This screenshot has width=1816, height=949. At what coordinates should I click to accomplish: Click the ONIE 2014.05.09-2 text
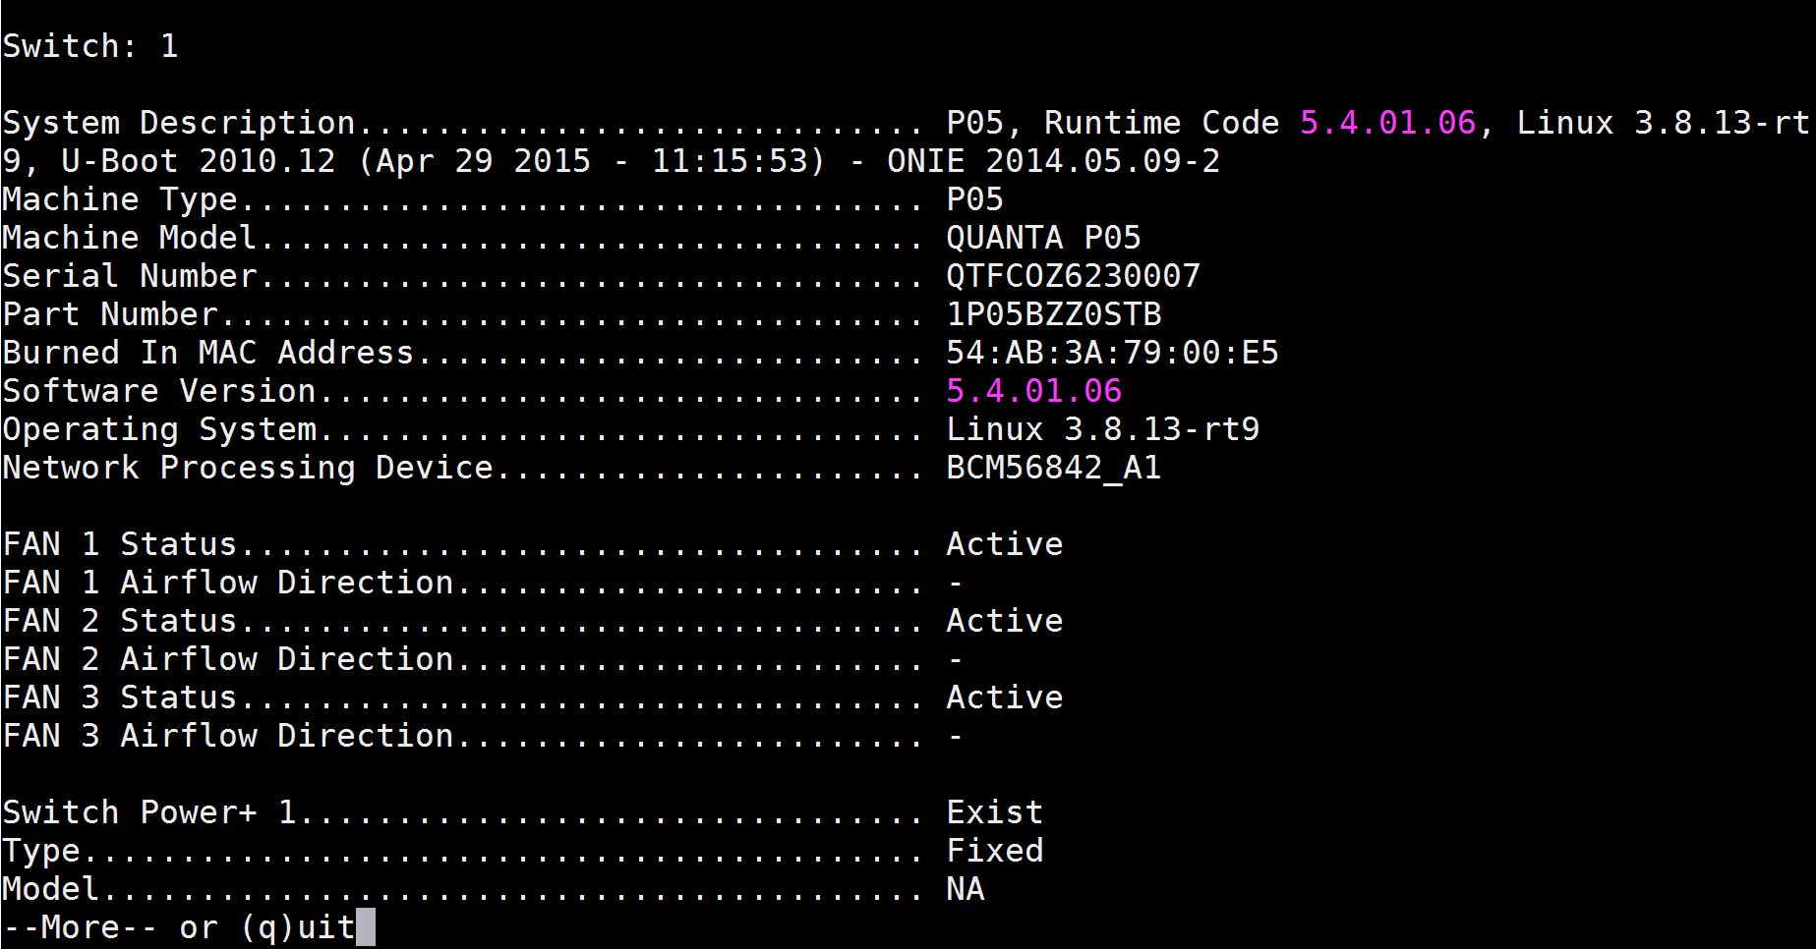point(1053,161)
